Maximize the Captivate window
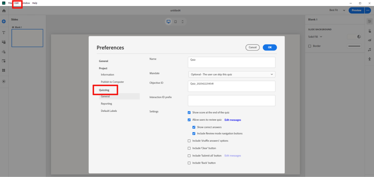The height and width of the screenshot is (177, 374). [x=360, y=3]
